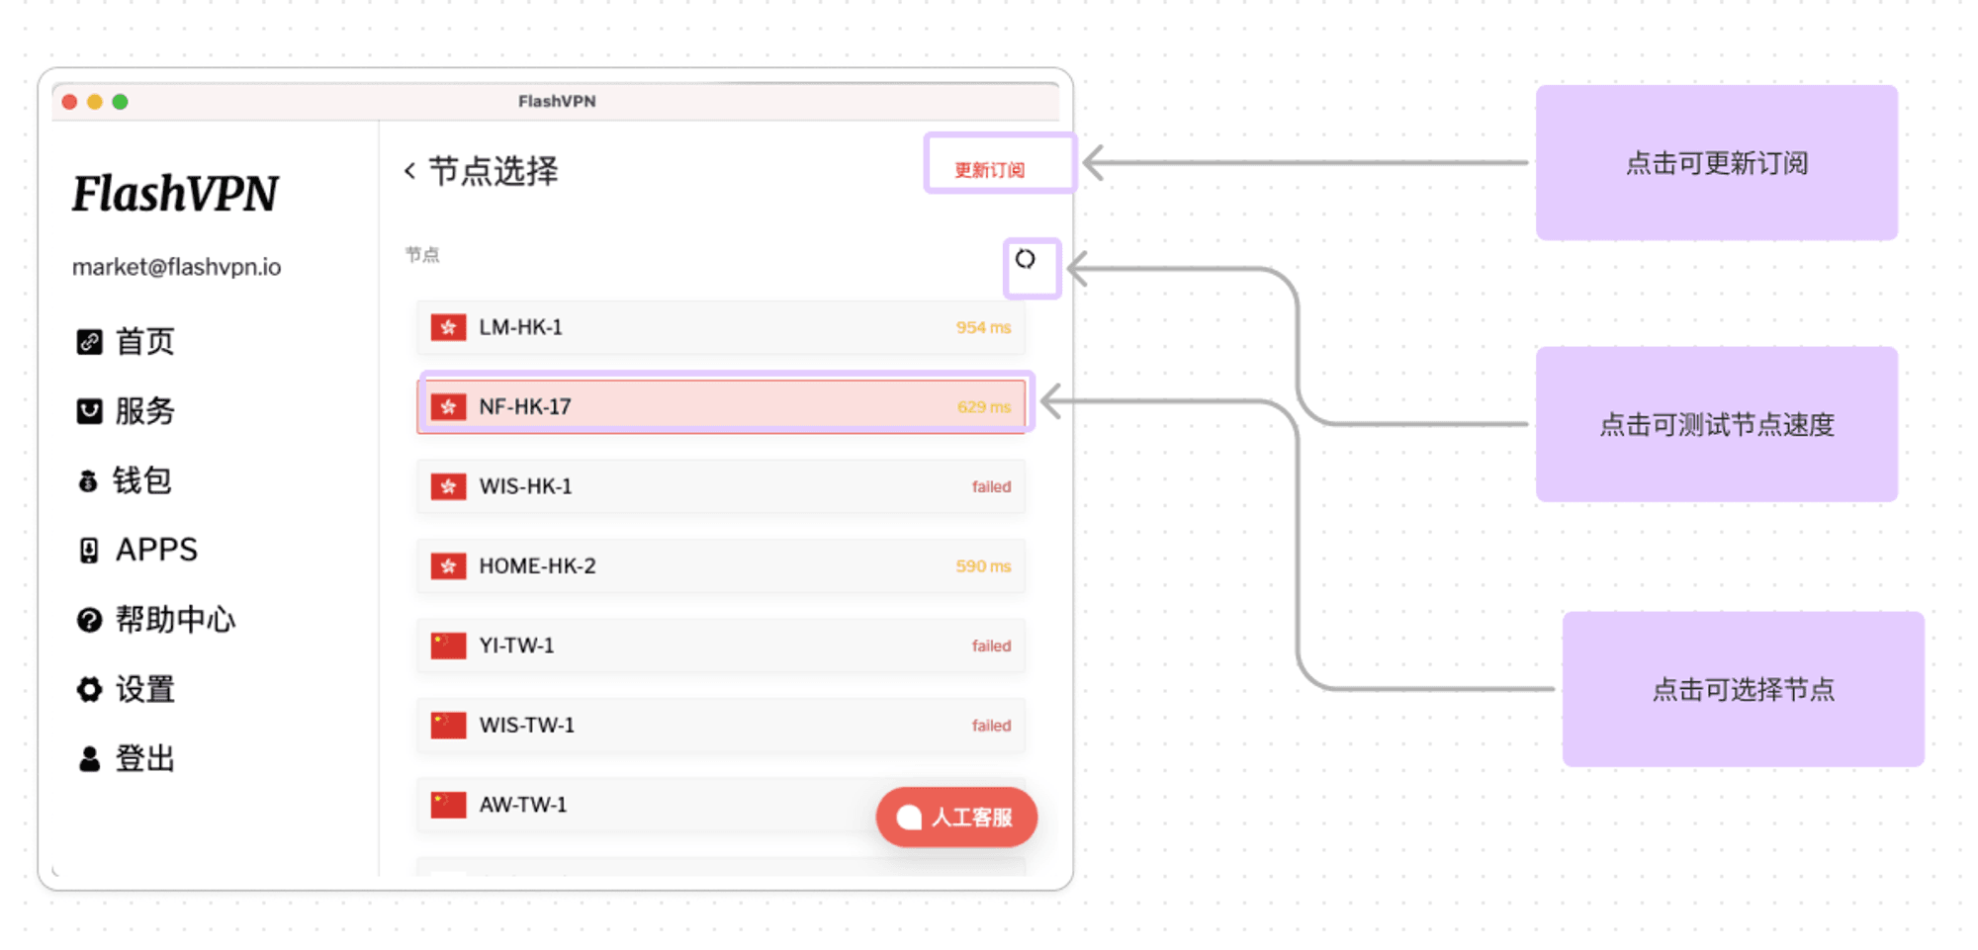Screen dimensions: 1978x950
Task: Pick the YI-TW-1 node
Action: click(x=721, y=646)
